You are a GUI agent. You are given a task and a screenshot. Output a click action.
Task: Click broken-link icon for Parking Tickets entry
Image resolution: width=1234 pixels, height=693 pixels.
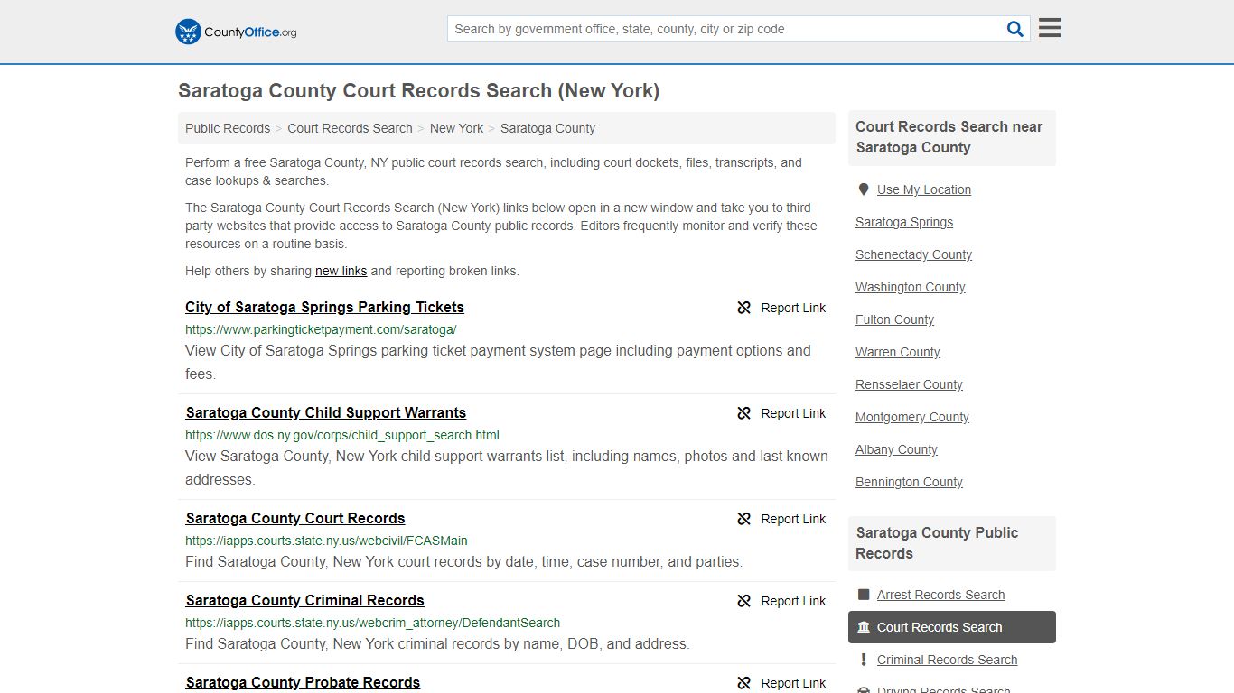[x=743, y=308]
